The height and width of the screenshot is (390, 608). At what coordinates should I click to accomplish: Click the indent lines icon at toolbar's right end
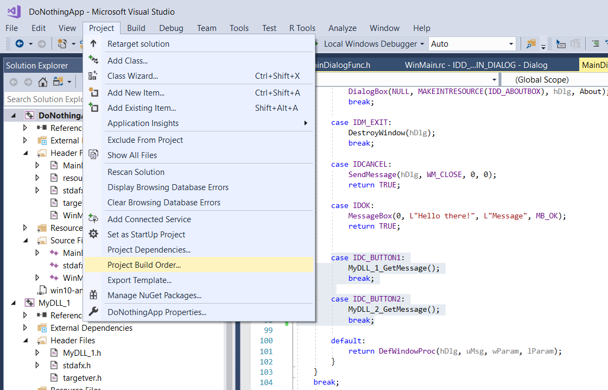coord(596,44)
